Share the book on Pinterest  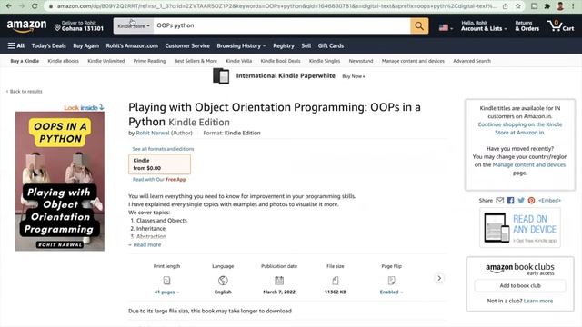point(531,200)
